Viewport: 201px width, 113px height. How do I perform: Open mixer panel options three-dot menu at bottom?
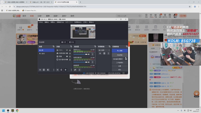(x=79, y=70)
